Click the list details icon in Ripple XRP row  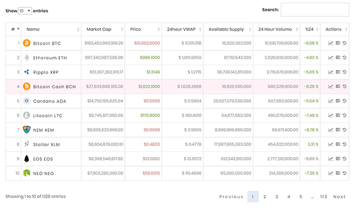tap(338, 72)
